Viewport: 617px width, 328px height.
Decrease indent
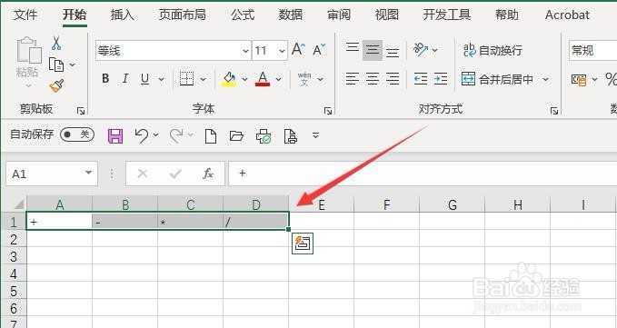[421, 79]
